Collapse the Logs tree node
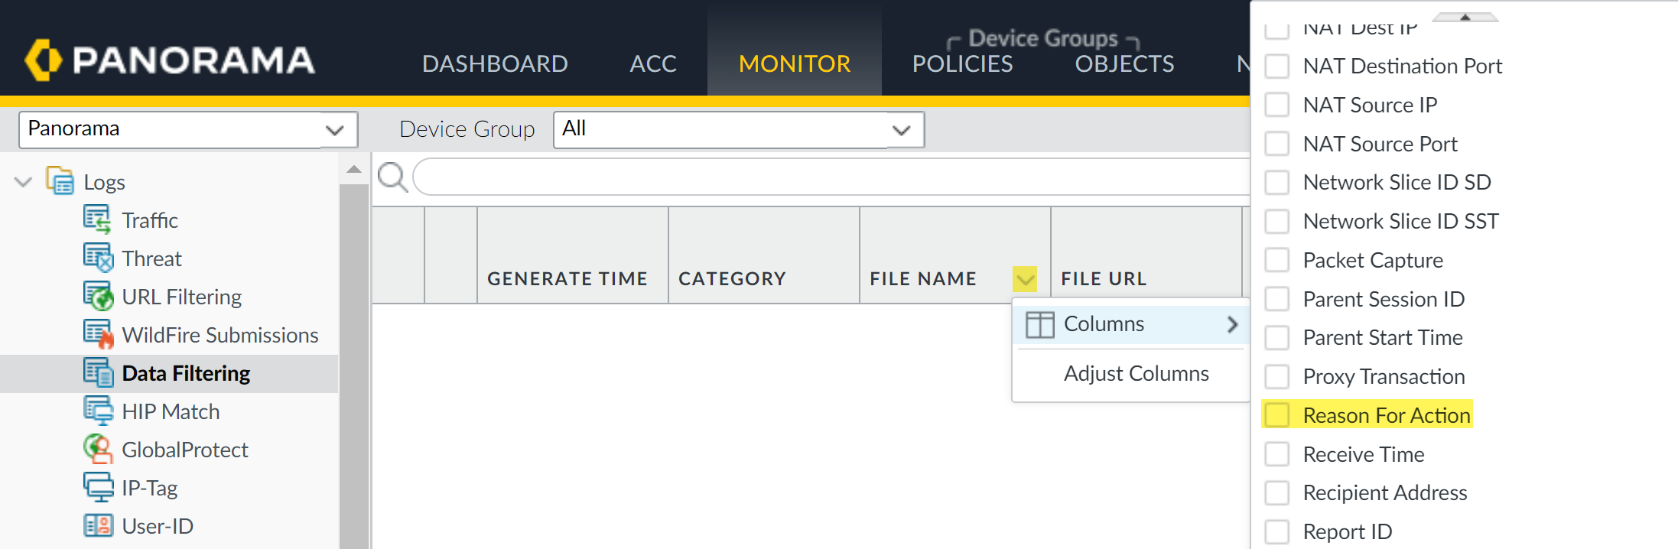This screenshot has height=549, width=1678. click(x=24, y=182)
